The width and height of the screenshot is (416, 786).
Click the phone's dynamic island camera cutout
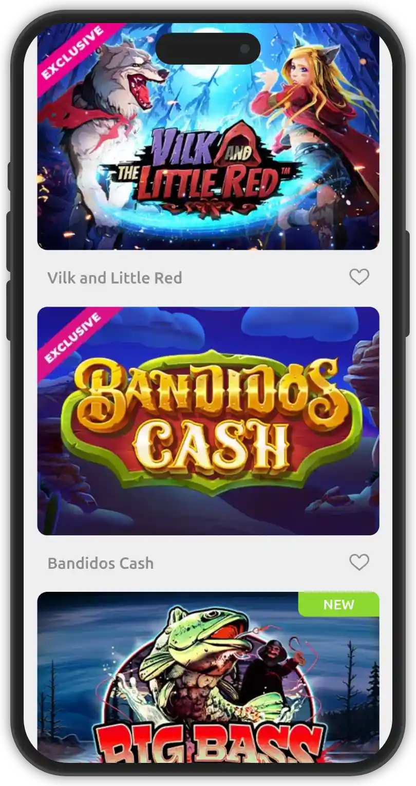pos(208,49)
